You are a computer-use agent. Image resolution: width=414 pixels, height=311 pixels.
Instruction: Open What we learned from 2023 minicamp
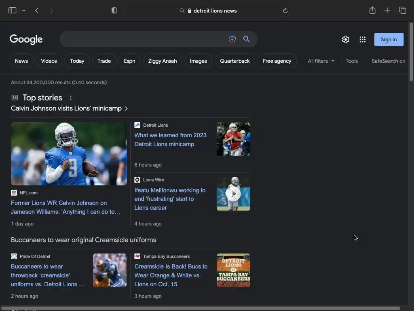(x=170, y=140)
